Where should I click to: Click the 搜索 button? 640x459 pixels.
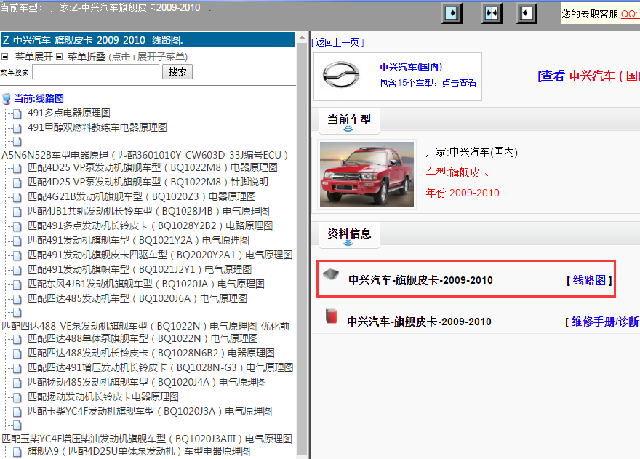[x=177, y=72]
